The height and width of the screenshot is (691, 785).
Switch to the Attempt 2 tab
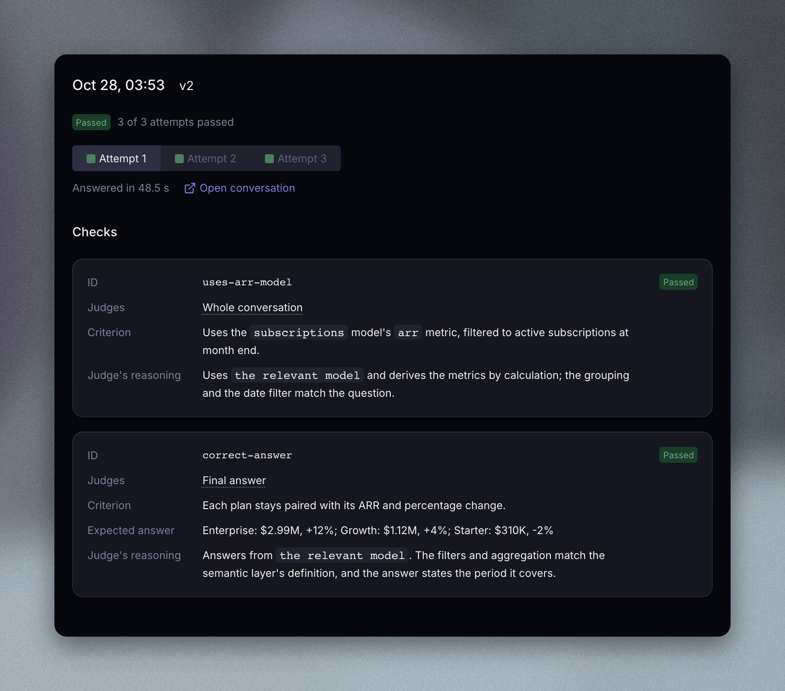point(206,158)
